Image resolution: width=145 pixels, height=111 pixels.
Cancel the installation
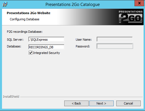click(129, 103)
